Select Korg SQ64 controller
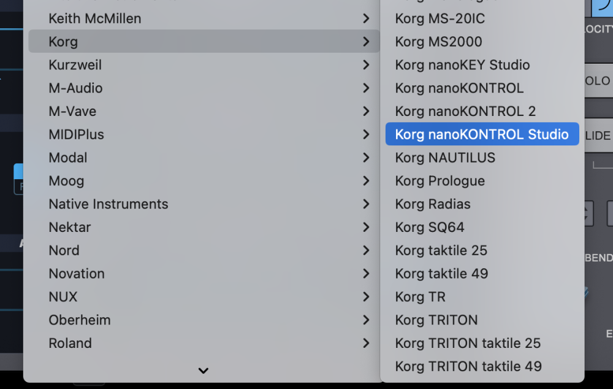613x389 pixels. tap(430, 227)
